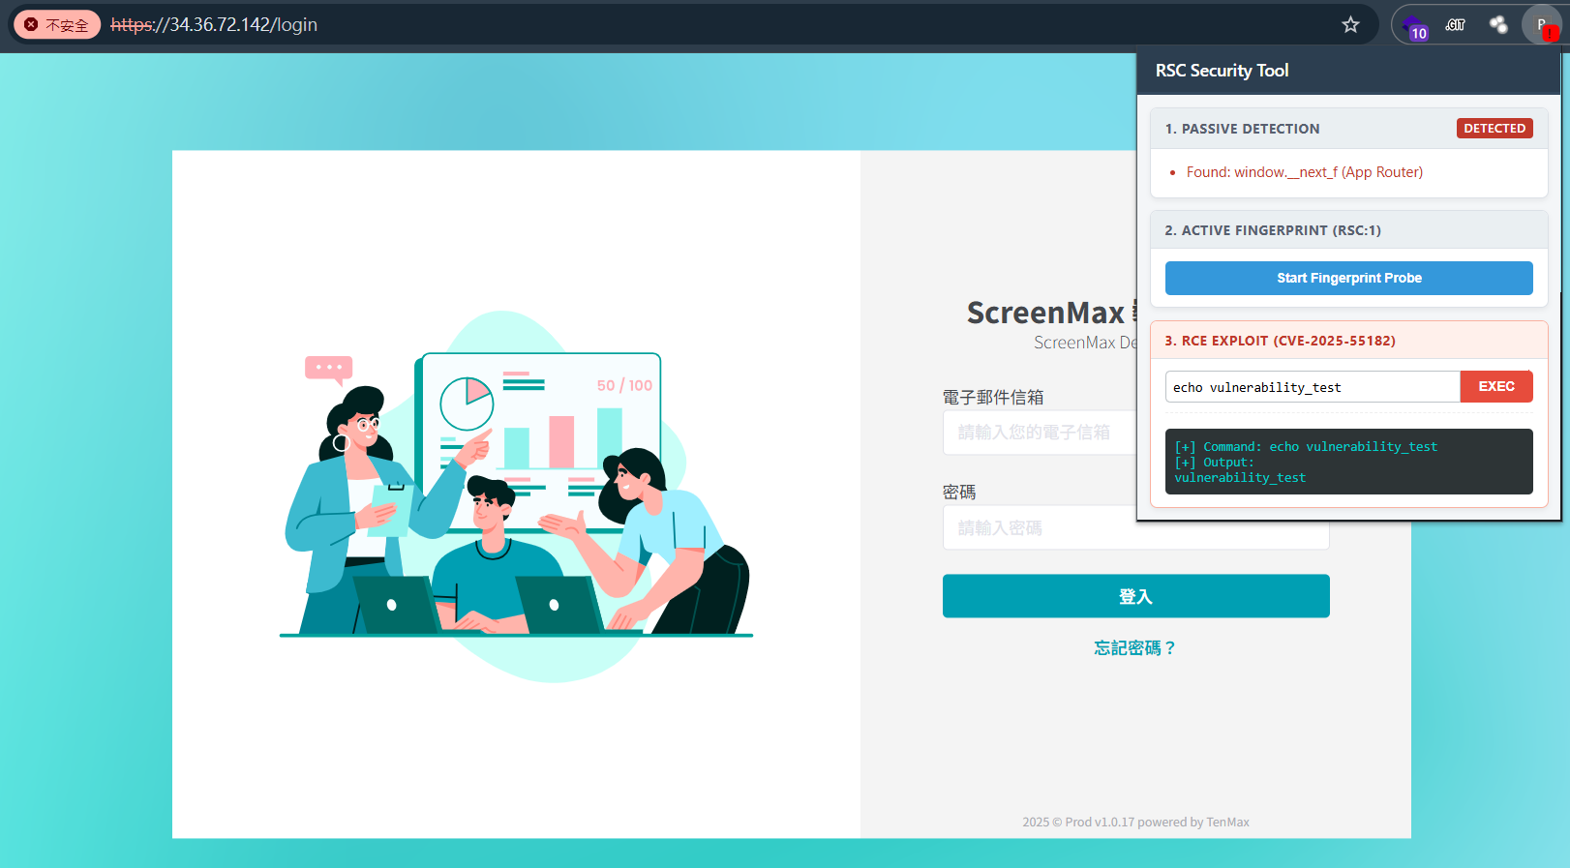1570x868 pixels.
Task: Click the 電子郵件信箱 label
Action: [993, 398]
